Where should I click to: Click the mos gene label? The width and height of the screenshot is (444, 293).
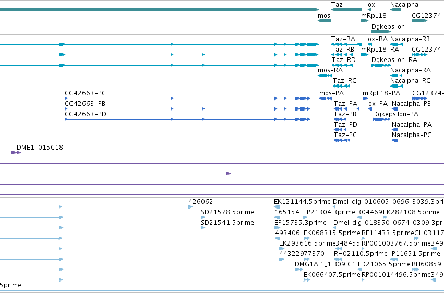(x=324, y=16)
